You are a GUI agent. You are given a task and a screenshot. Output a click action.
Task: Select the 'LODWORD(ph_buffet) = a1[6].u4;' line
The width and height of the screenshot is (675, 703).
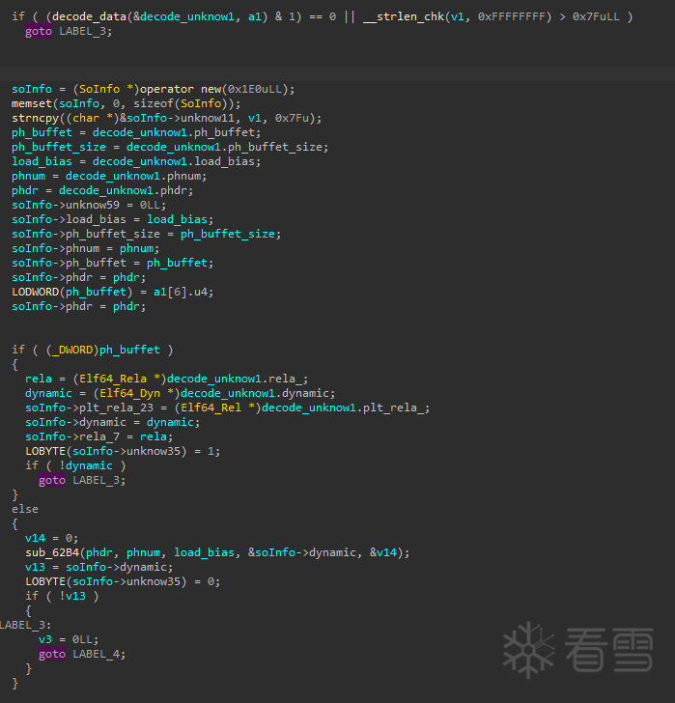tap(112, 292)
